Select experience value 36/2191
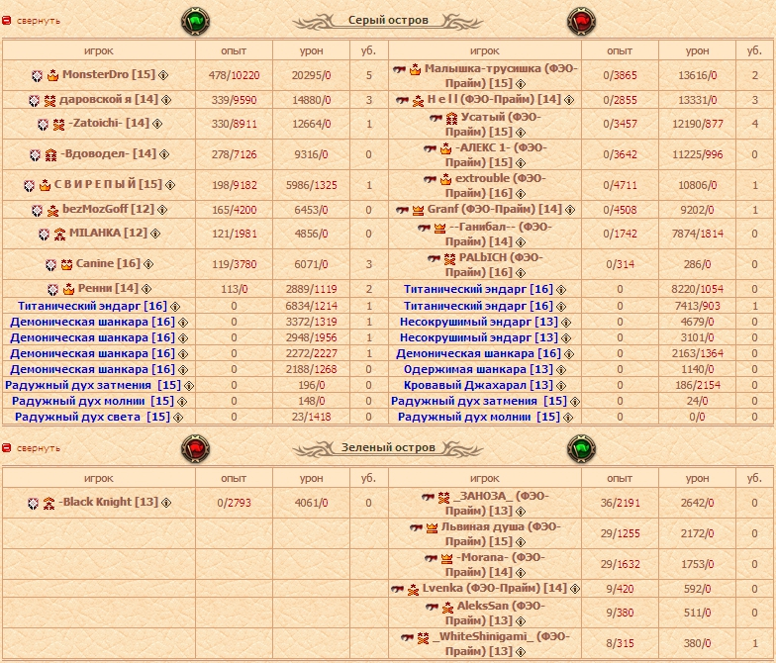The height and width of the screenshot is (663, 776). pyautogui.click(x=620, y=503)
